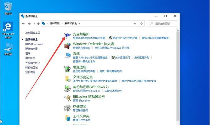Click 查看 RAM 的大小和处理器速度 link
The width and height of the screenshot is (210, 125).
[90, 57]
